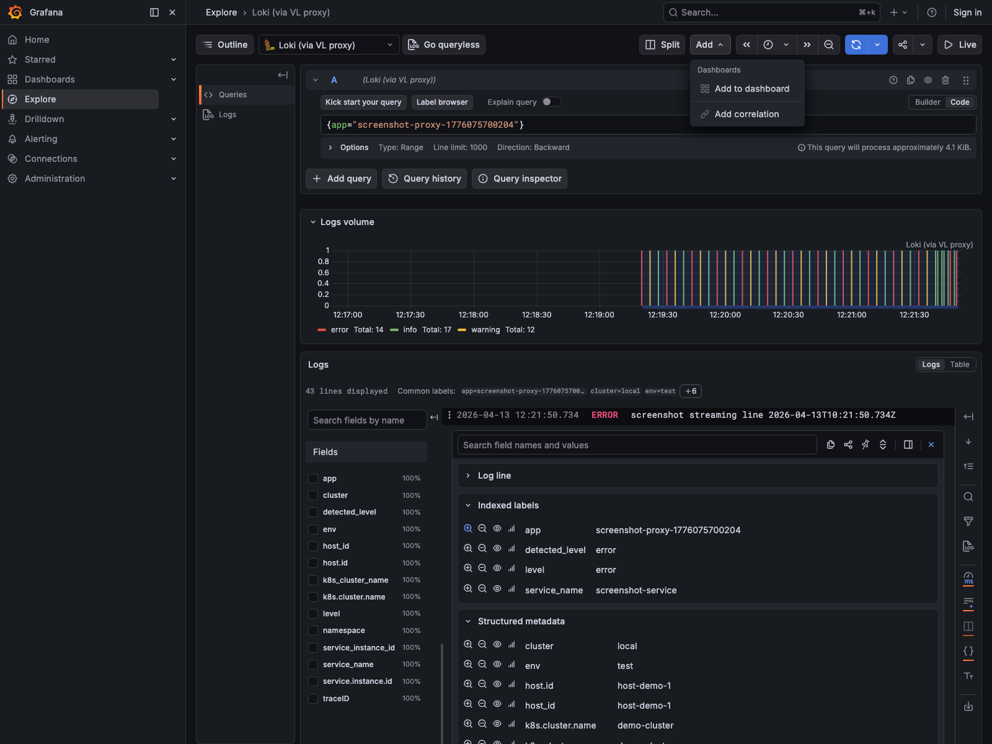This screenshot has height=744, width=992.
Task: Grab the query A drag handle icon
Action: [966, 80]
